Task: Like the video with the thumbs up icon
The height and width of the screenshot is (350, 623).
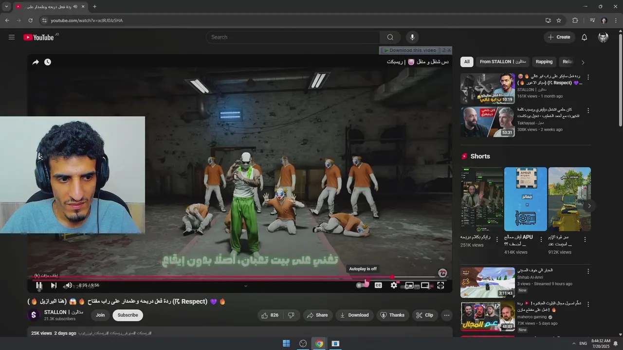Action: click(x=270, y=315)
